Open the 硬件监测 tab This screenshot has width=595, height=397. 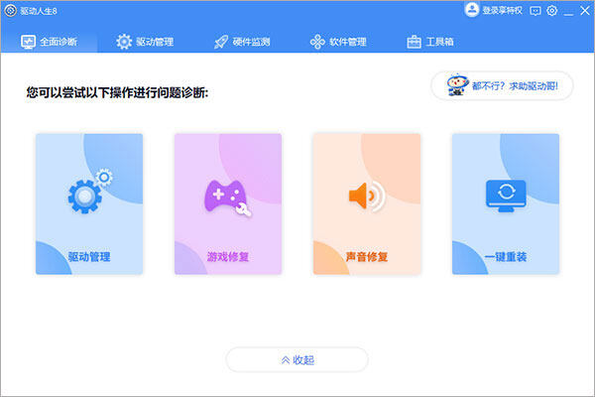pos(242,42)
